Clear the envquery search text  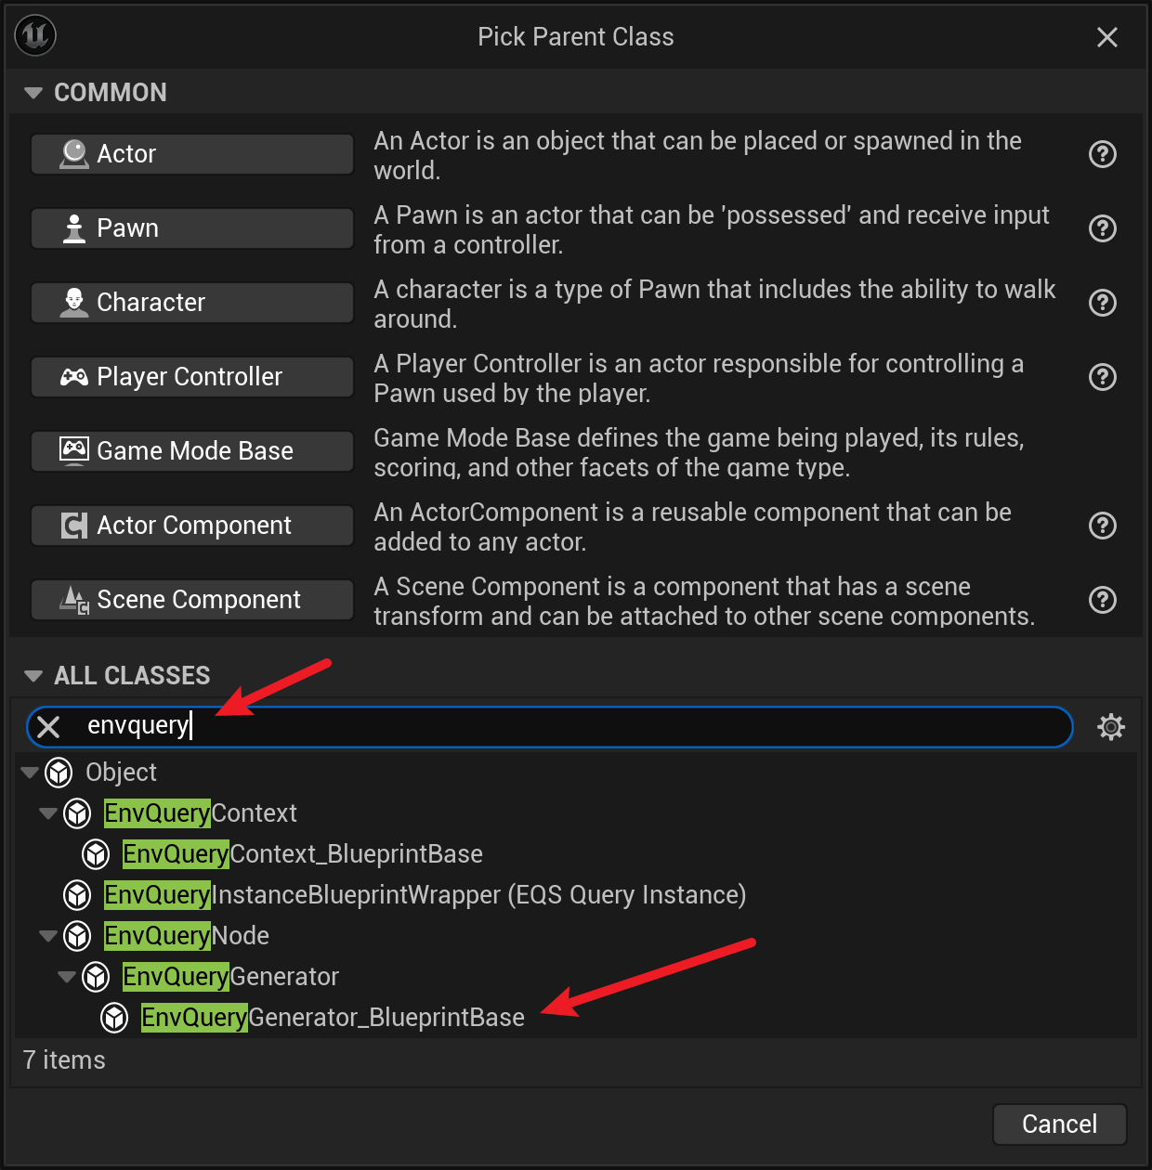pos(49,726)
